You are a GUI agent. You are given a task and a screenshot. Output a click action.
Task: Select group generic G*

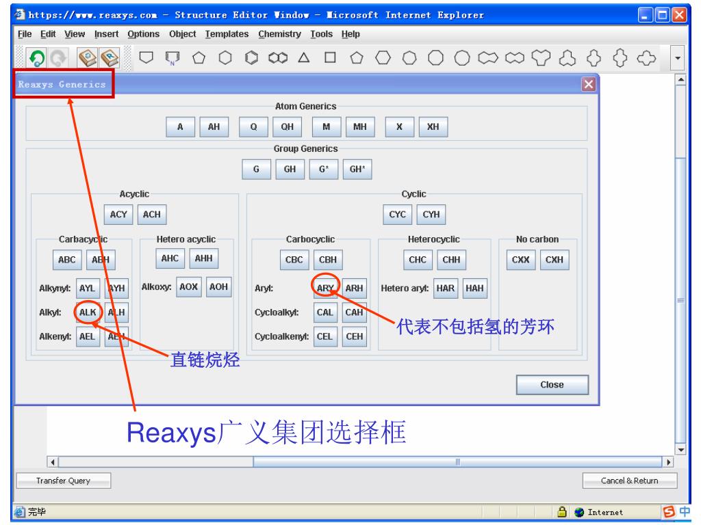324,170
